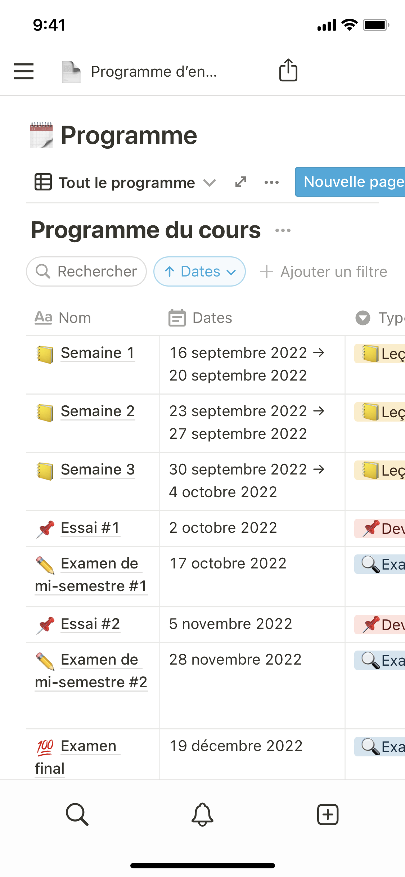Focus the Rechercher search field
405x877 pixels.
click(86, 271)
